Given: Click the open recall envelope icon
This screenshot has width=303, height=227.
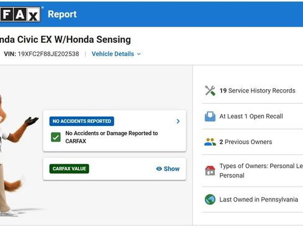Looking at the screenshot, I should [210, 117].
